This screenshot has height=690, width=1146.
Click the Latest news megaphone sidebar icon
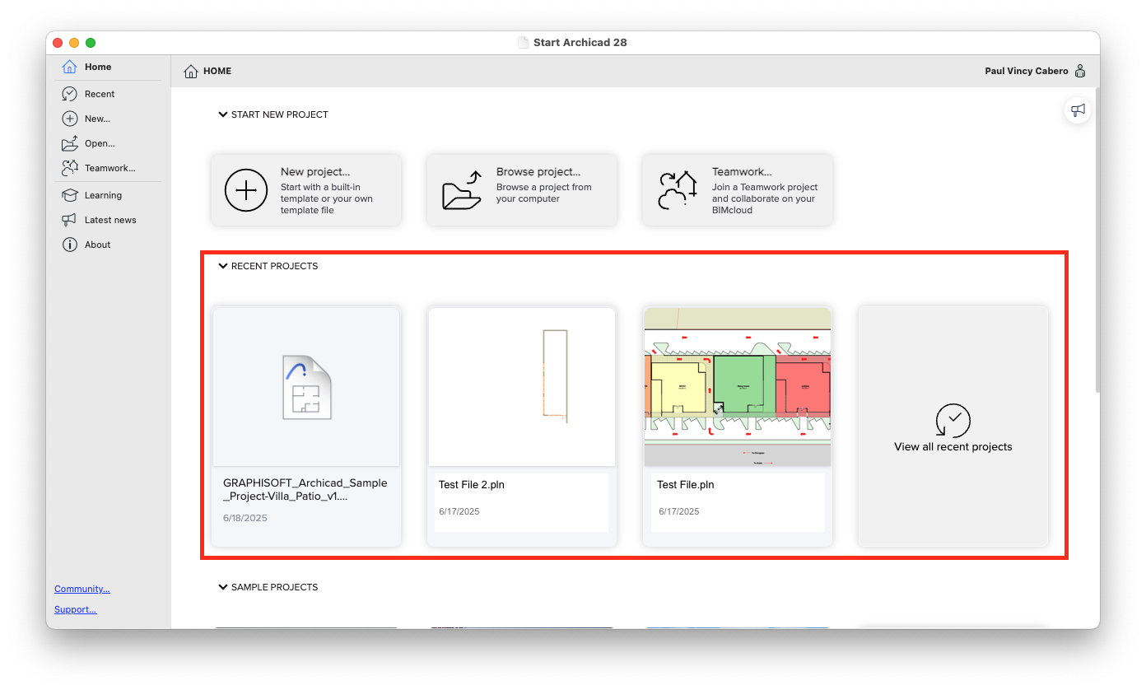tap(70, 220)
